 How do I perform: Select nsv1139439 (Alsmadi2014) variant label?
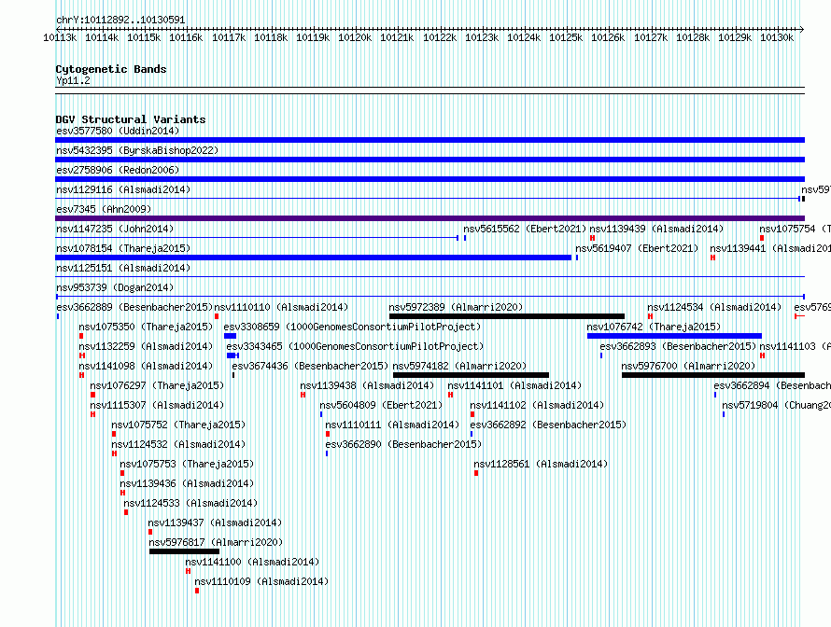(656, 229)
